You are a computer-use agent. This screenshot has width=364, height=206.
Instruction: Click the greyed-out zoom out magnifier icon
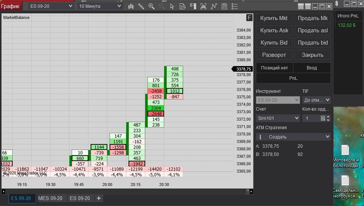[x=162, y=6]
